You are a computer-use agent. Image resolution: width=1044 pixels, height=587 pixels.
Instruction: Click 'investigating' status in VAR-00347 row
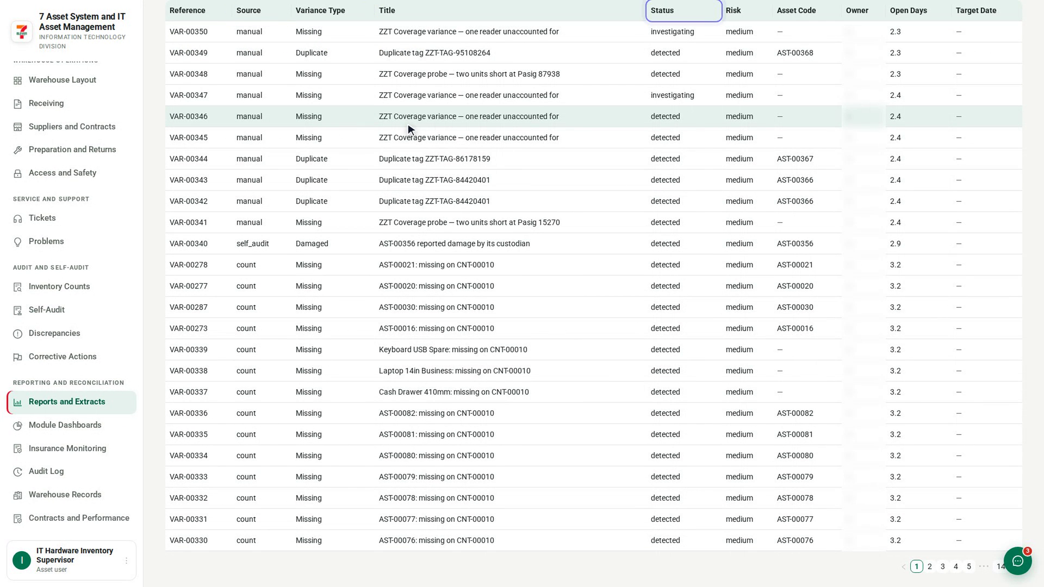(673, 95)
